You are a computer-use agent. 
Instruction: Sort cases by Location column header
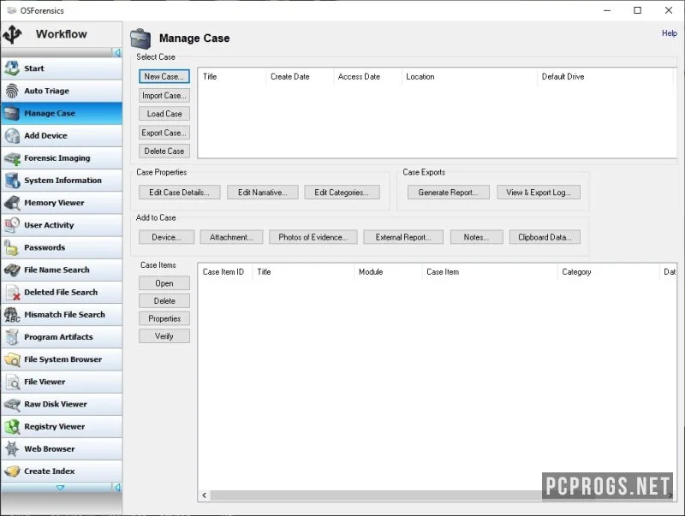(x=468, y=77)
